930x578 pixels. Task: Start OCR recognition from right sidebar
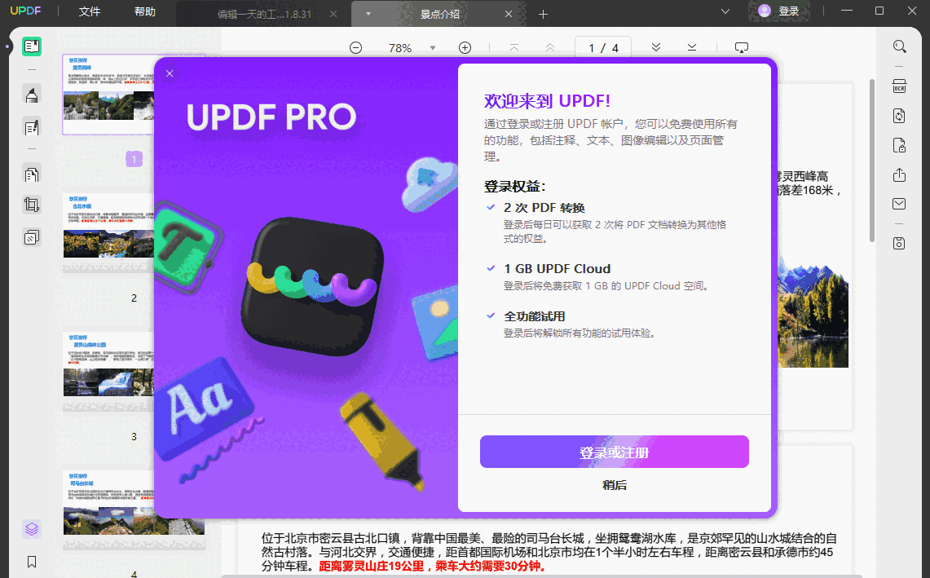point(899,86)
